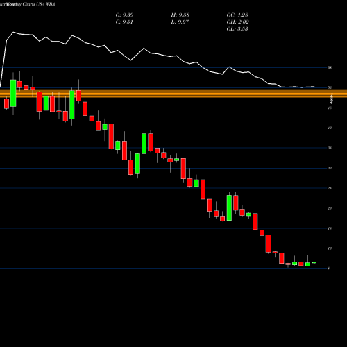Click the "OH: 2.02" readout
This screenshot has height=347, width=347.
pyautogui.click(x=237, y=22)
